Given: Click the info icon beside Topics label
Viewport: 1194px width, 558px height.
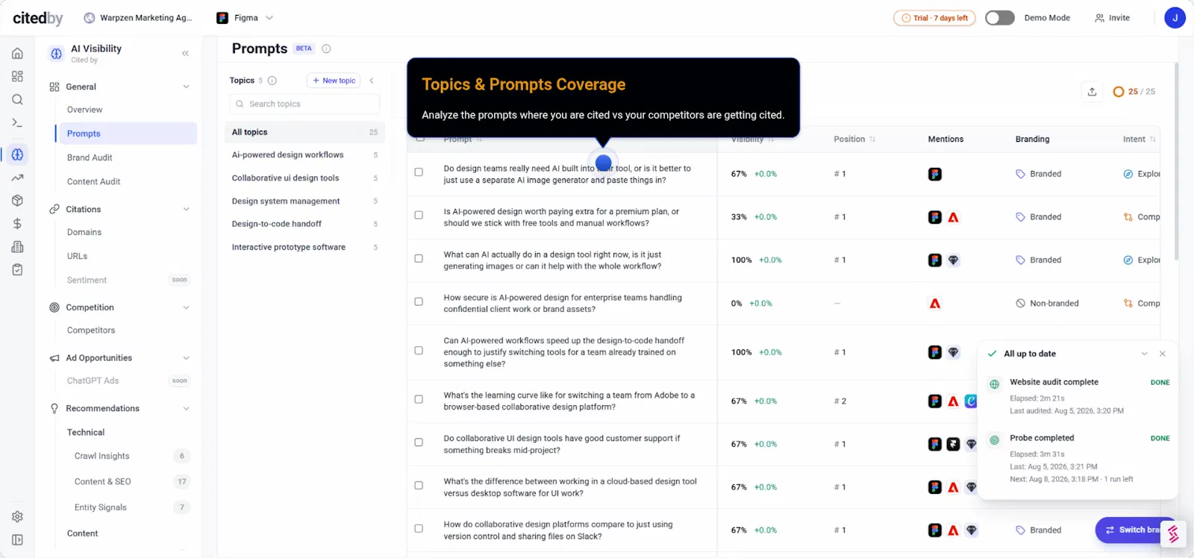Looking at the screenshot, I should pyautogui.click(x=272, y=81).
